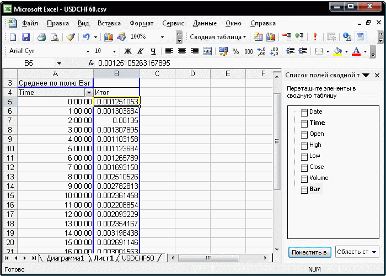Click the vertical scrollbar down arrow
Image resolution: width=386 pixels, height=276 pixels.
pos(277,250)
